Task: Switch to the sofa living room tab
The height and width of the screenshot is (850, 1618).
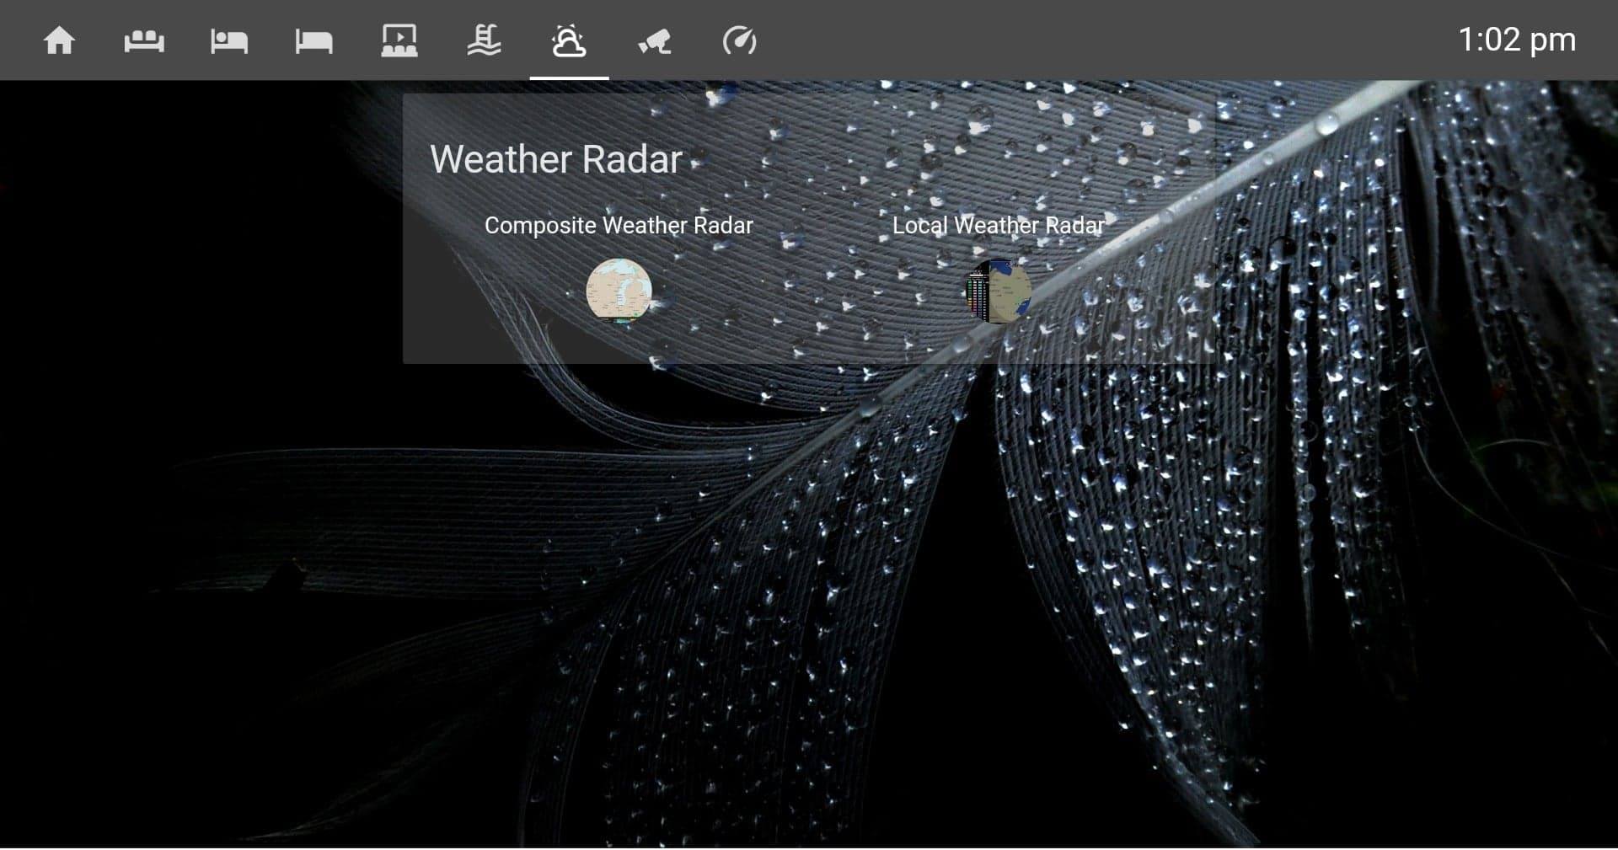Action: point(144,40)
